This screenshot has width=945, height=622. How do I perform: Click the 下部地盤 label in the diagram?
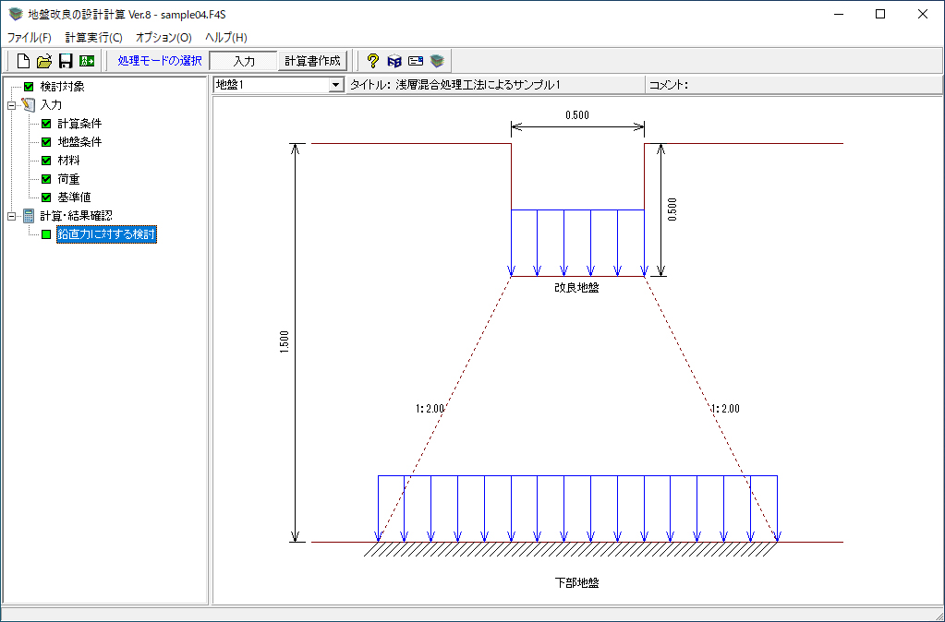tap(576, 583)
